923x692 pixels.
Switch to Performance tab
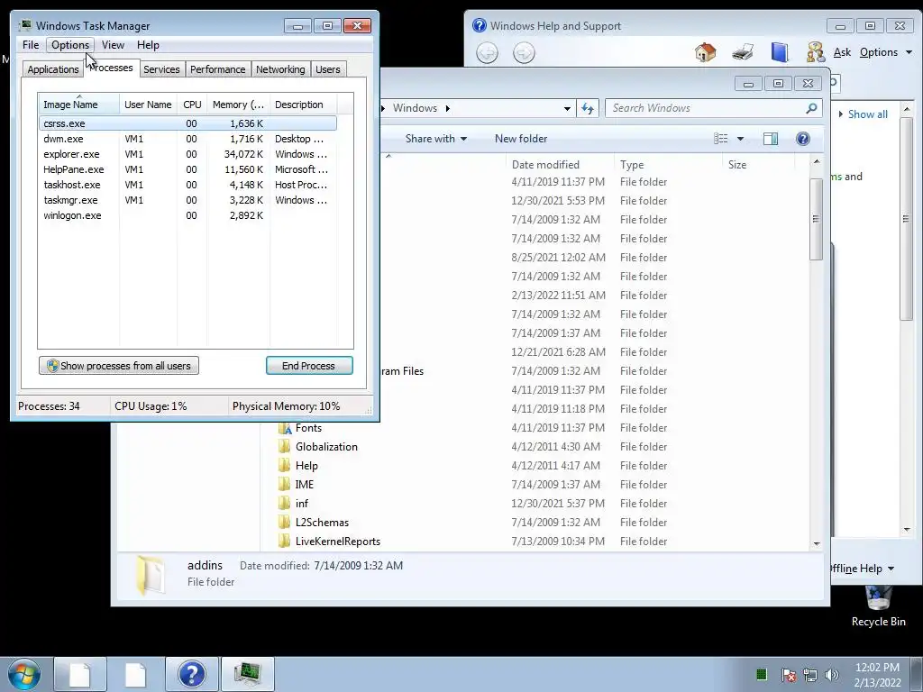tap(217, 69)
